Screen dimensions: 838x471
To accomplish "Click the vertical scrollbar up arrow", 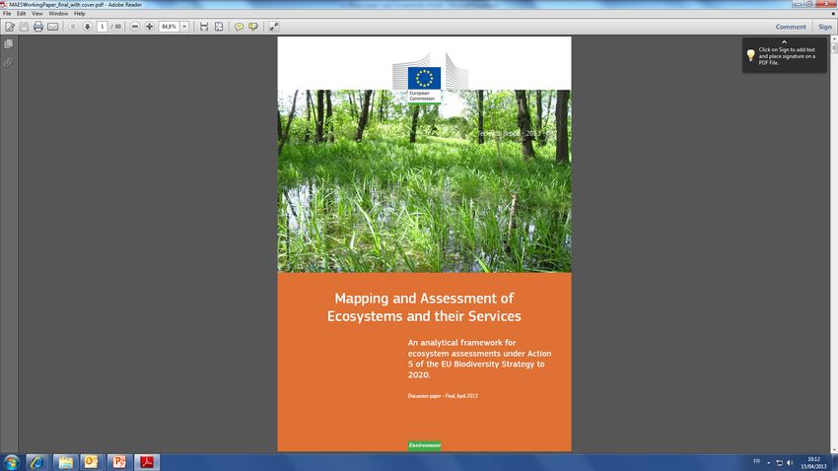I will [x=834, y=39].
